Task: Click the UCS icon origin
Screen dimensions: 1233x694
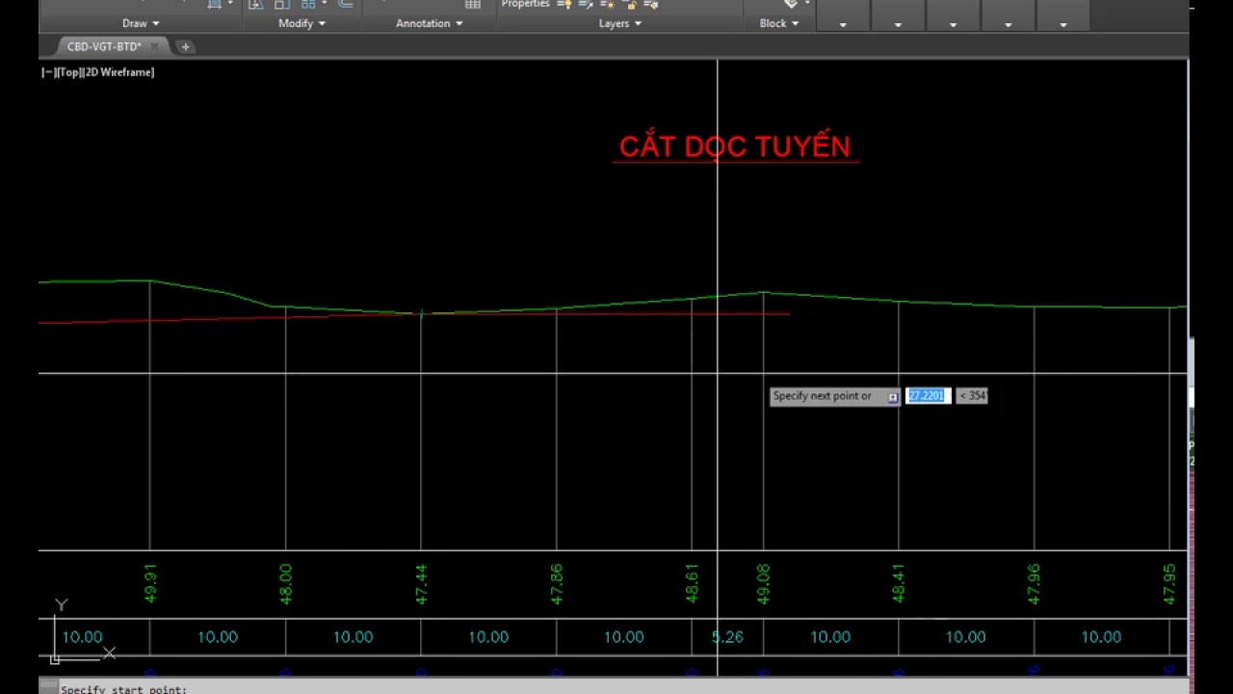Action: [55, 658]
